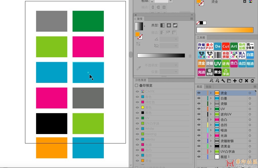Viewport: 258px width, 168px height.
Task: Expand the UV layer contents
Action: coord(210,109)
